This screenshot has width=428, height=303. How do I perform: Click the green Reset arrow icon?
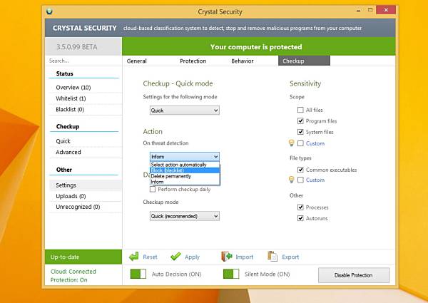(134, 257)
